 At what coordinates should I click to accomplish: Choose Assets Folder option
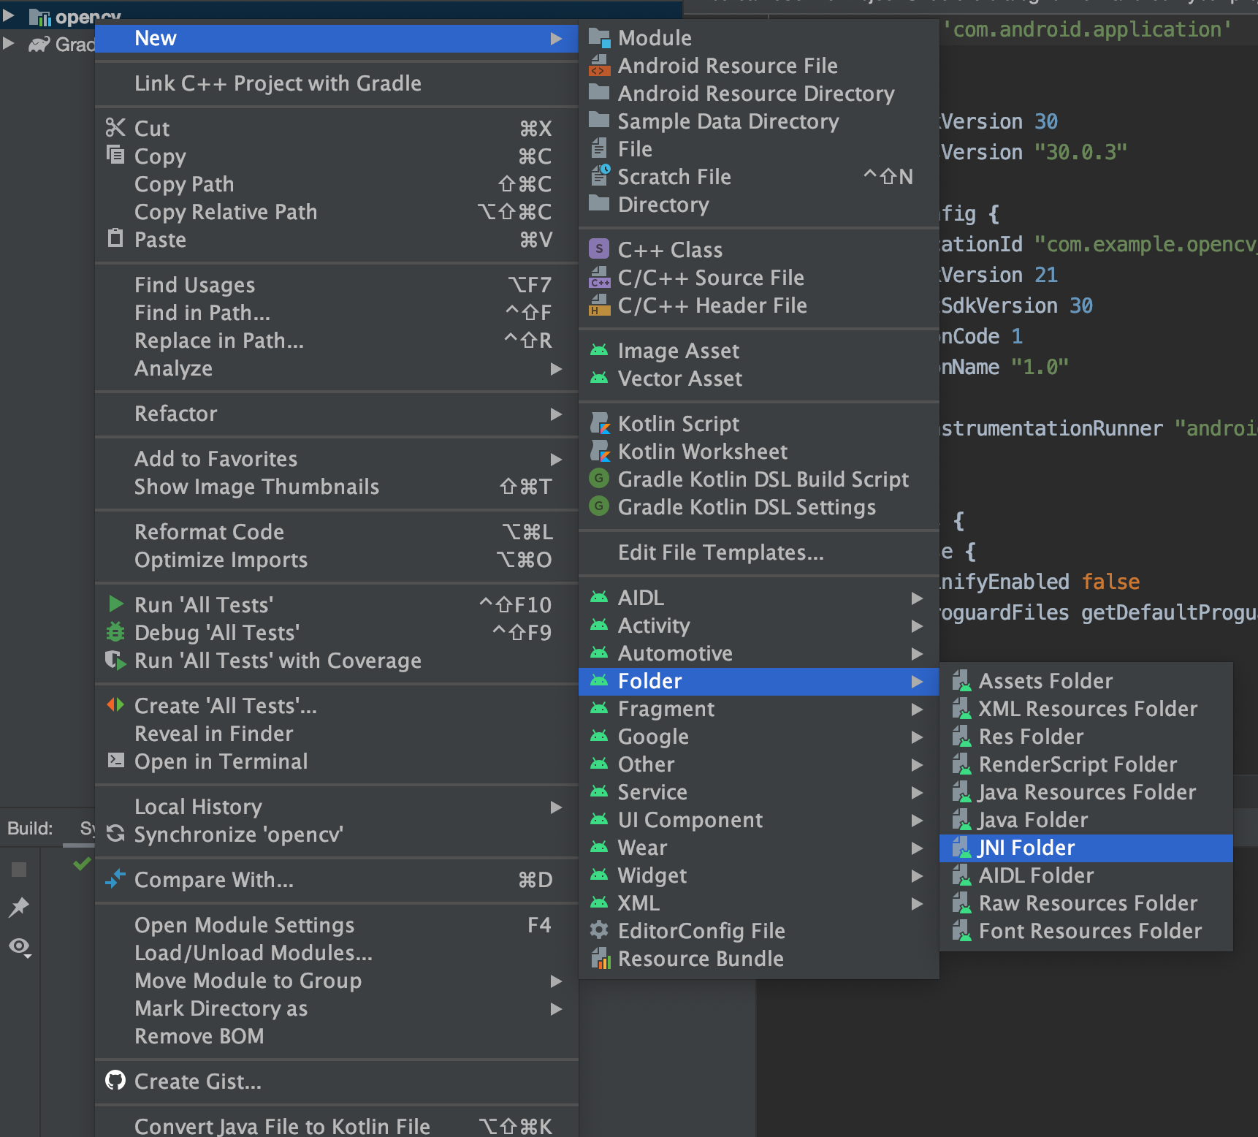tap(1086, 681)
